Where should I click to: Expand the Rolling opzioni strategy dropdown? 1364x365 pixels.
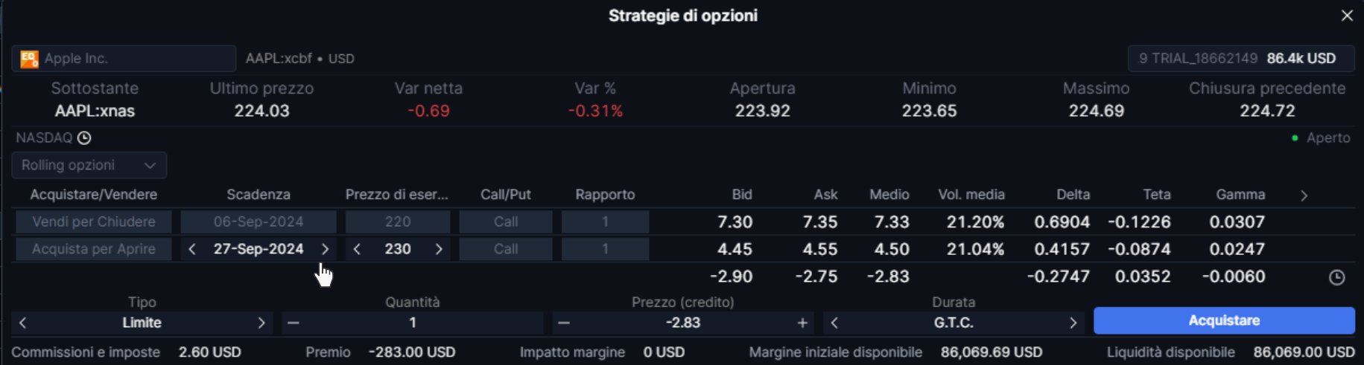pyautogui.click(x=89, y=165)
